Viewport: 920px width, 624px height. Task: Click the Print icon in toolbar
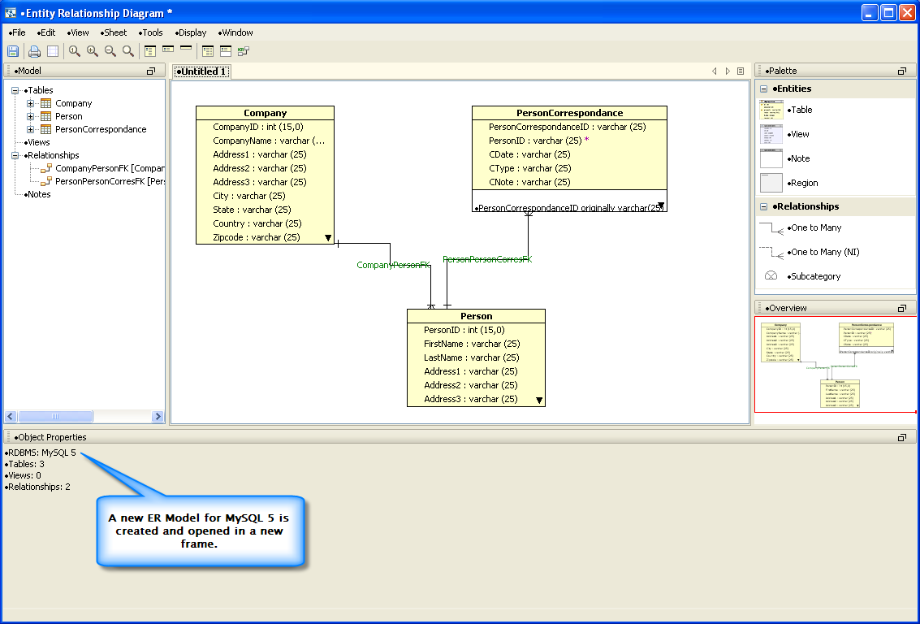pos(35,51)
